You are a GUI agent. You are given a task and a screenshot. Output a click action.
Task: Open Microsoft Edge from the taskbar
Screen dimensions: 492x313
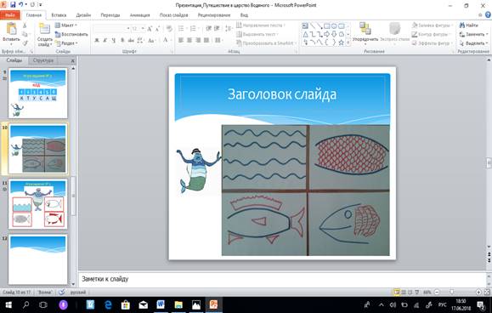pyautogui.click(x=108, y=304)
